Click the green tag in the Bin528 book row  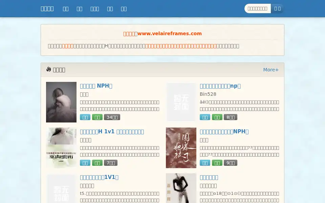point(217,117)
